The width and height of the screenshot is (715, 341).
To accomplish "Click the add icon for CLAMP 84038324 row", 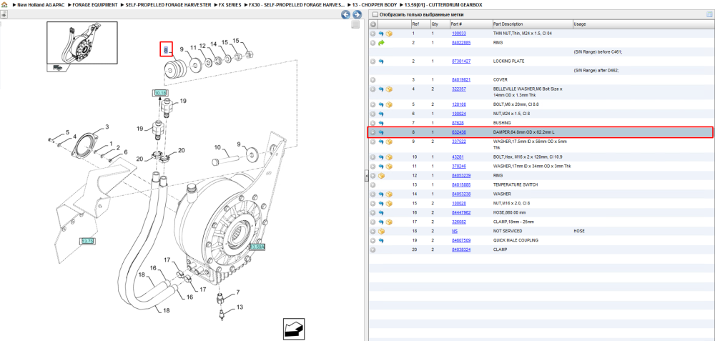I will pyautogui.click(x=373, y=249).
